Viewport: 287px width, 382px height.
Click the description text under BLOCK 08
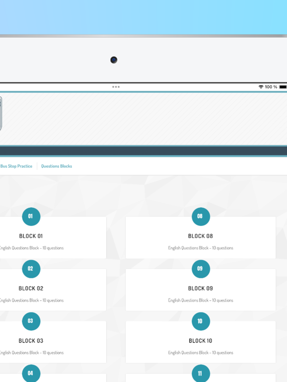point(201,248)
